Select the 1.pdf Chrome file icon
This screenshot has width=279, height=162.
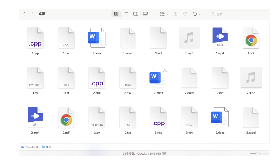pyautogui.click(x=251, y=38)
